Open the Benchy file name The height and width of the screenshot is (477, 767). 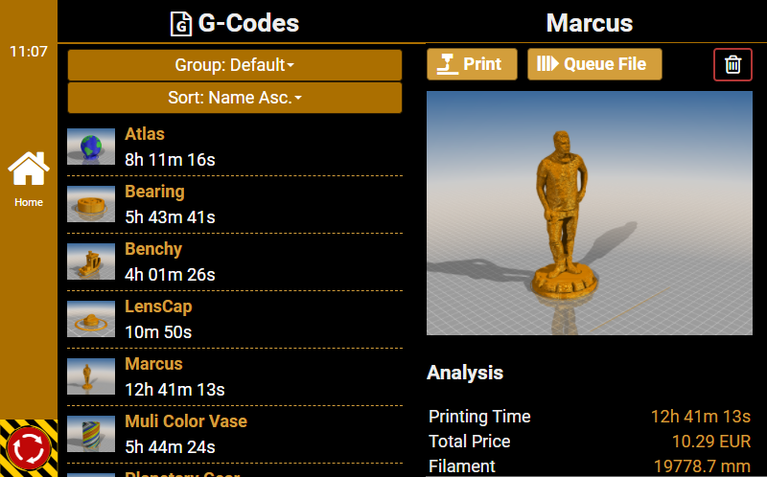pos(153,249)
